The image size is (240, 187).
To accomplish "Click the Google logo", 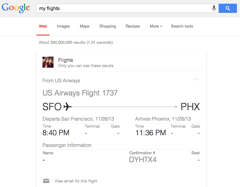I will [x=16, y=8].
